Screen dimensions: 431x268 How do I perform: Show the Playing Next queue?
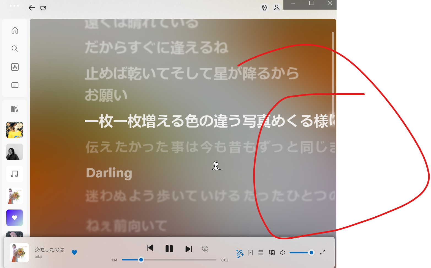click(x=261, y=253)
